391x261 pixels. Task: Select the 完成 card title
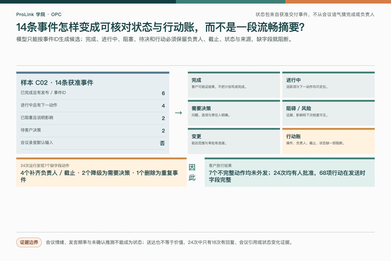[x=197, y=80]
